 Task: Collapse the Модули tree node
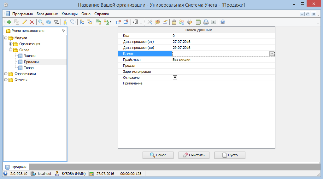tap(6, 38)
